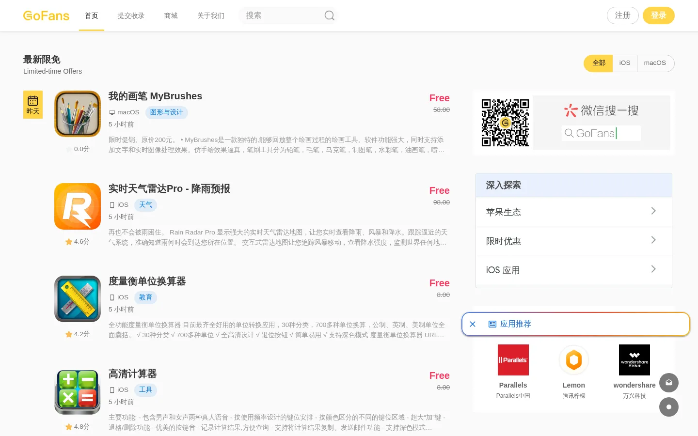Click the 天气 category tag
Viewport: 698px width, 436px height.
click(x=145, y=205)
